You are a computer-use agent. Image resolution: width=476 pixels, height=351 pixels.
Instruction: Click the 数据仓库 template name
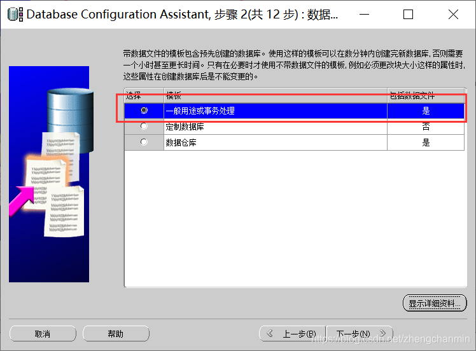pos(181,142)
